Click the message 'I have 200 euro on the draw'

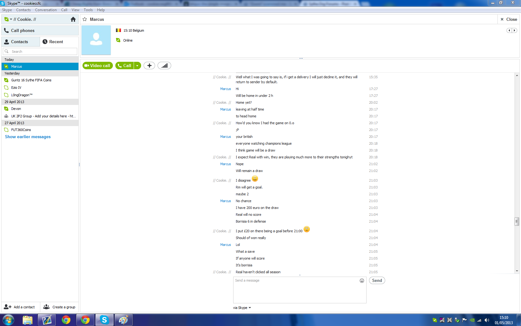(257, 208)
